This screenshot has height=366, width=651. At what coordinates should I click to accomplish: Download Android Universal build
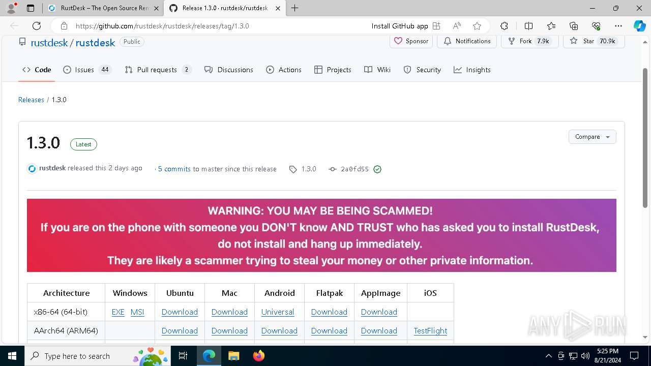coord(278,312)
